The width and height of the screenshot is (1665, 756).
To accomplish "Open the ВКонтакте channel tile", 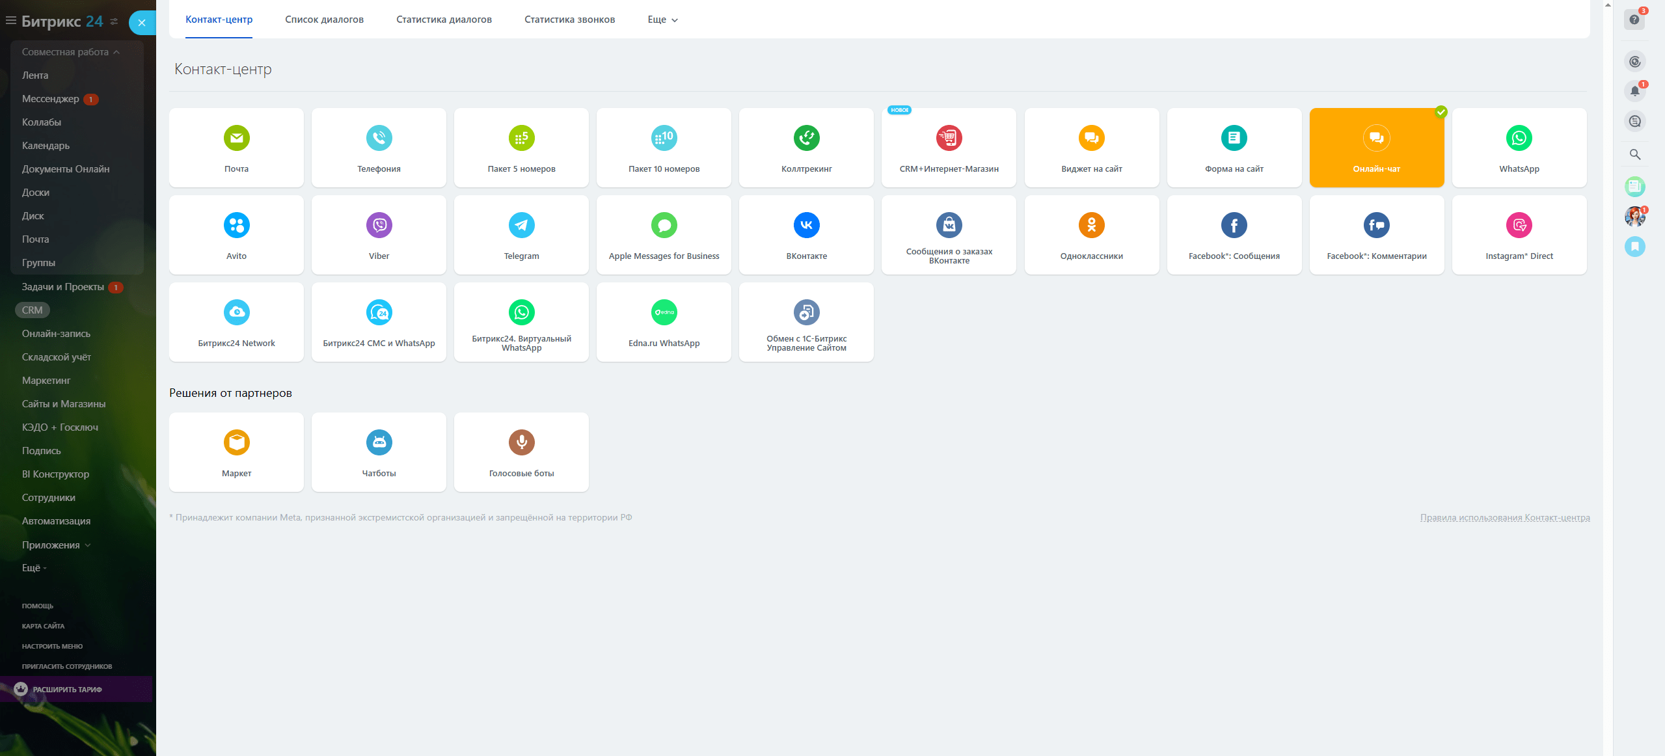I will 806,235.
